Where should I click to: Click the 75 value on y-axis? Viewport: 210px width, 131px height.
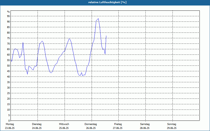(x=8, y=38)
